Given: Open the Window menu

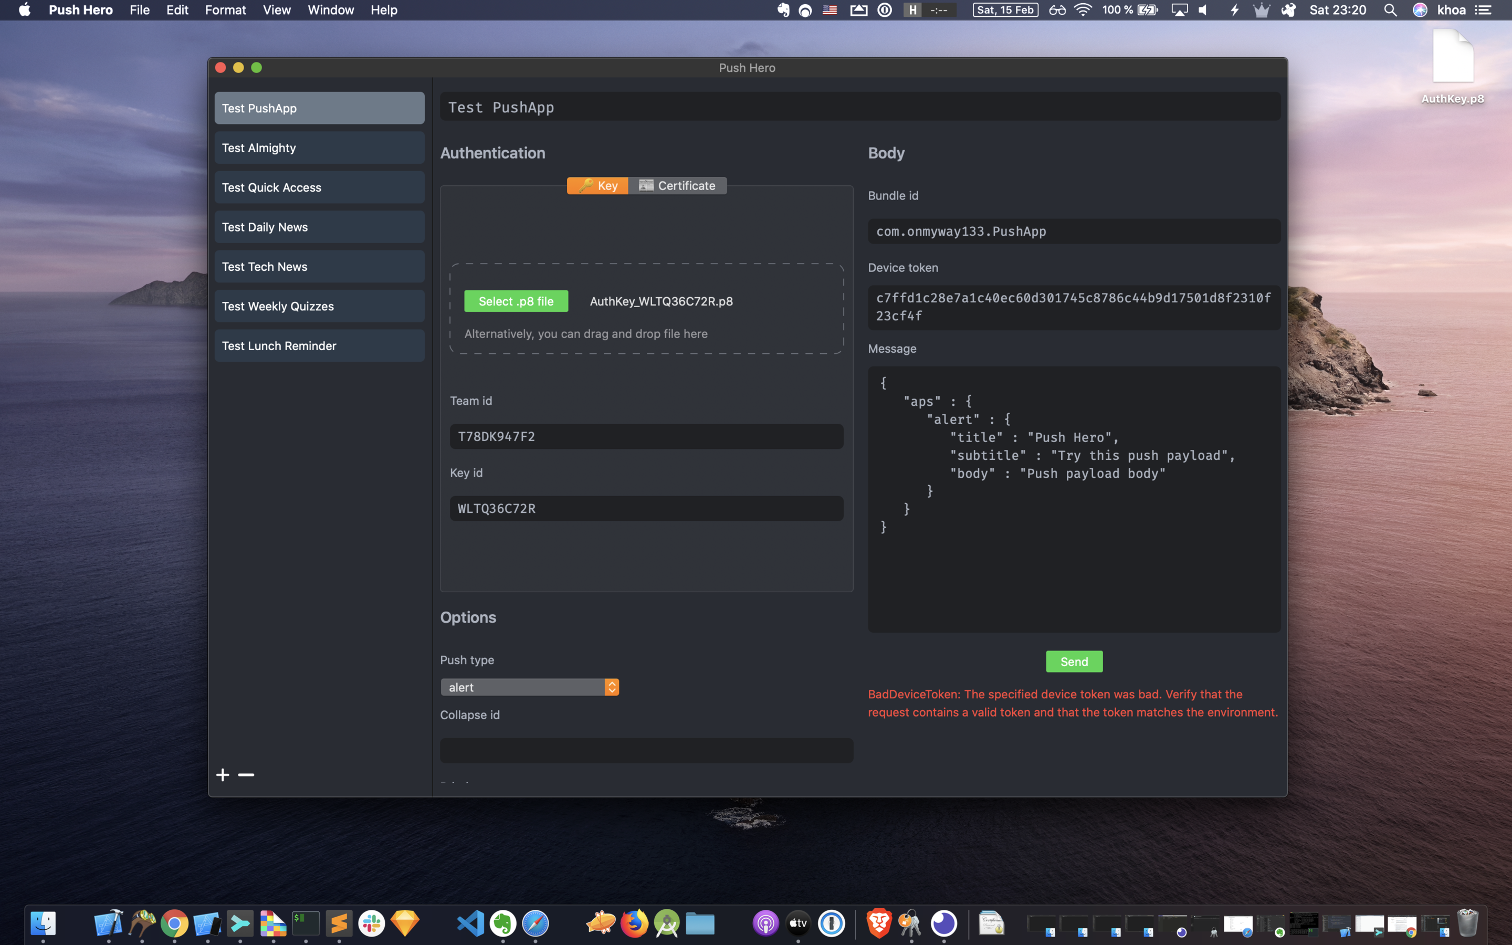Looking at the screenshot, I should (331, 10).
